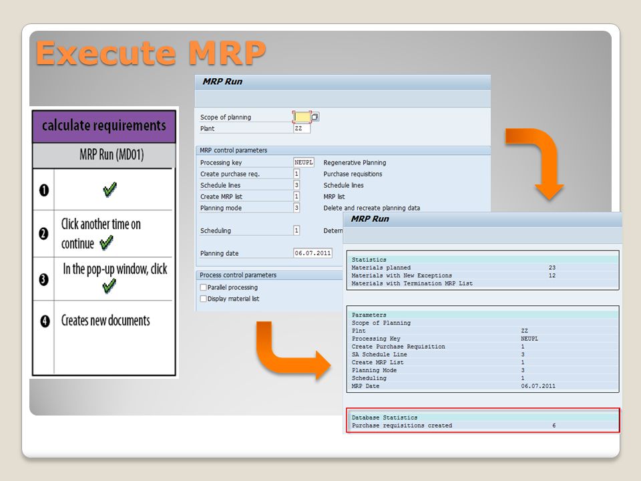The image size is (641, 481).
Task: Click the Regenerative Planning description text
Action: tap(355, 162)
